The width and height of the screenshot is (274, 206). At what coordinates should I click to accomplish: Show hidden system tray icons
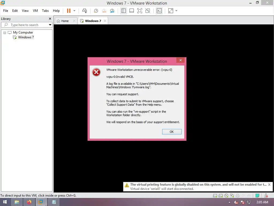tap(229, 202)
